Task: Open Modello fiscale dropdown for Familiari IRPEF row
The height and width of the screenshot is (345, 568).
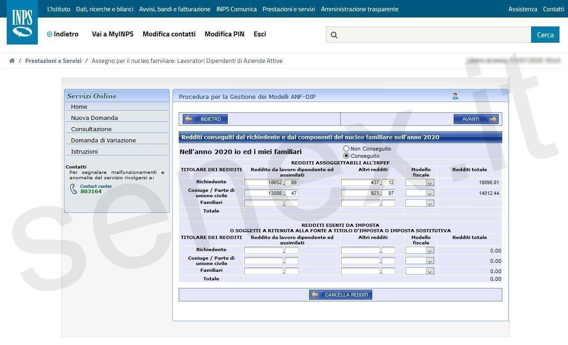Action: click(419, 203)
